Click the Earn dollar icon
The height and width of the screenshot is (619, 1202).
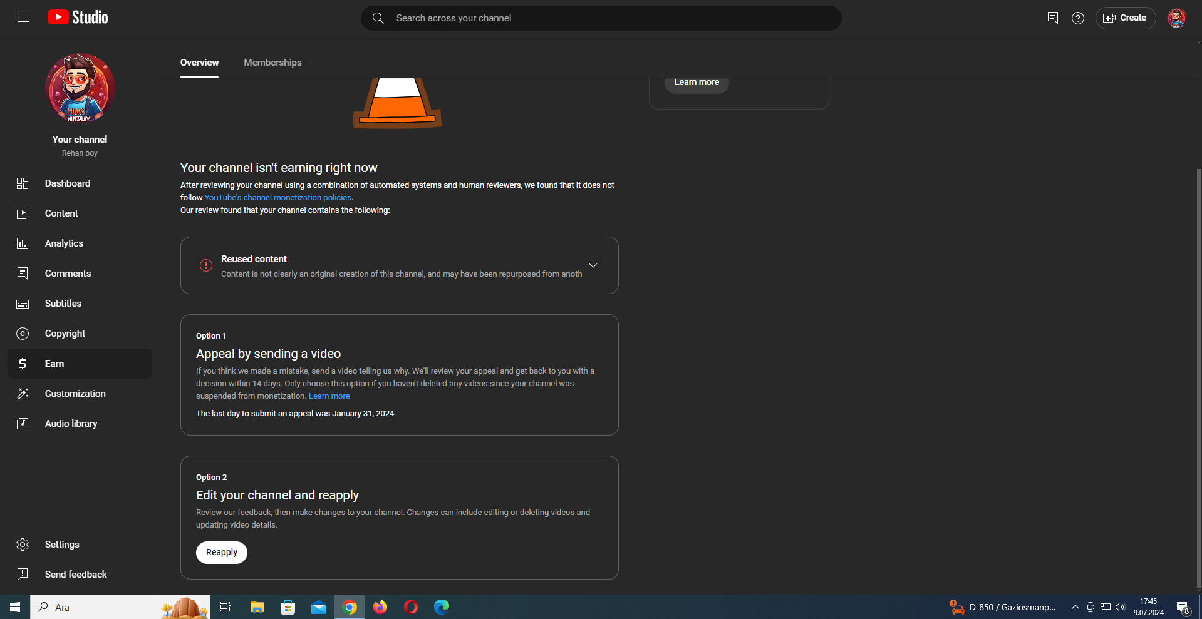(23, 364)
